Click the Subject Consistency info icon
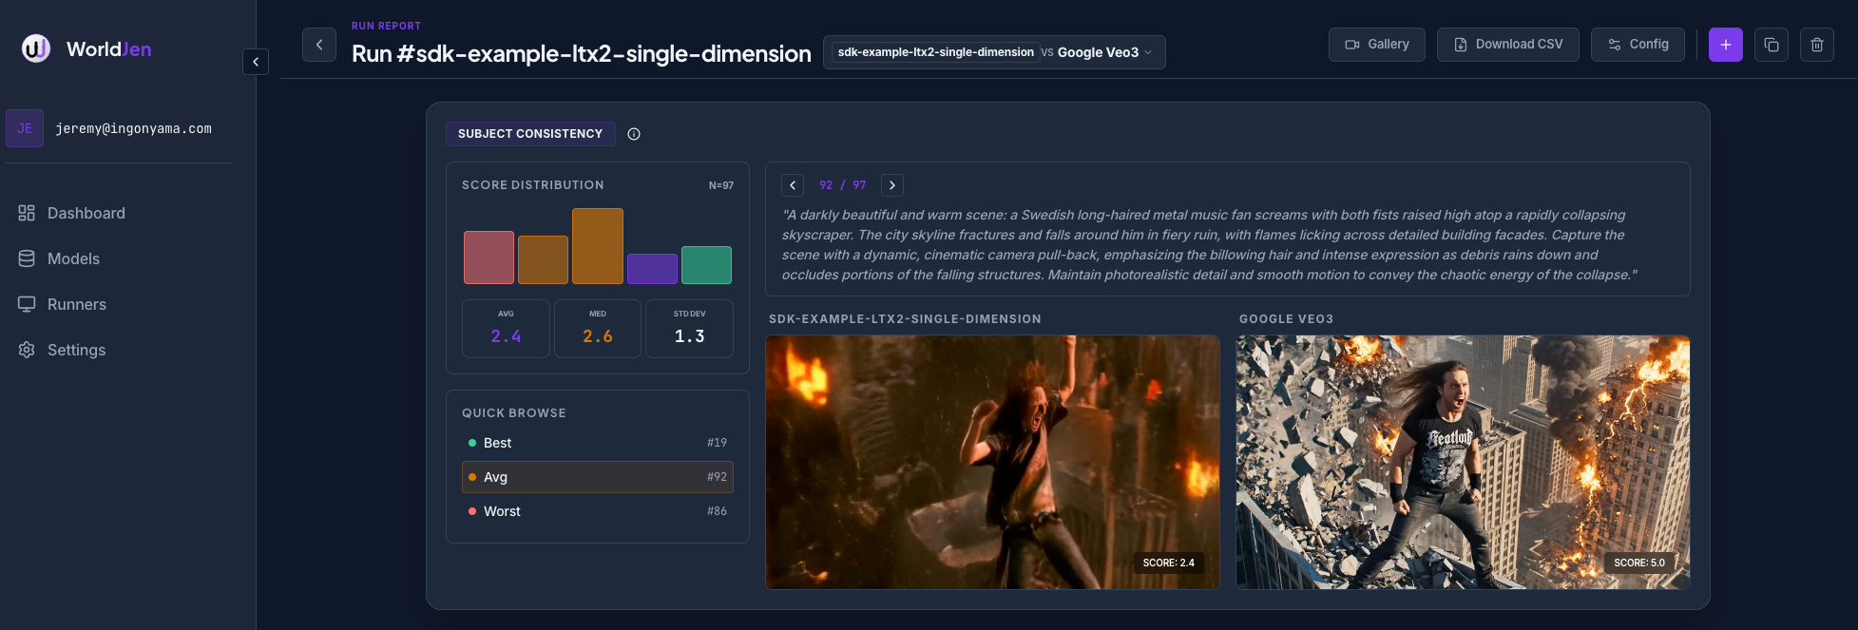1858x630 pixels. [x=634, y=134]
